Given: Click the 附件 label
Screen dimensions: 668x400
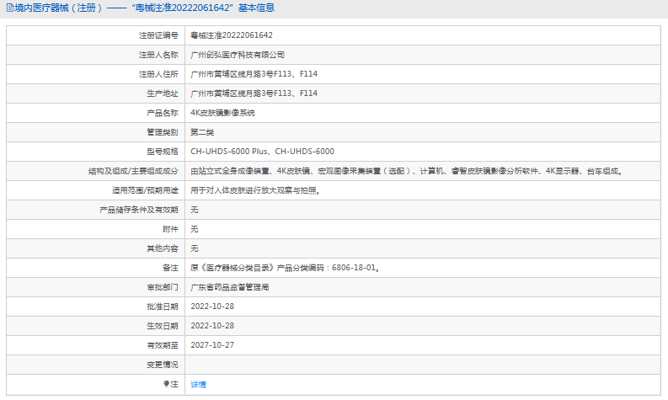Looking at the screenshot, I should point(170,229).
